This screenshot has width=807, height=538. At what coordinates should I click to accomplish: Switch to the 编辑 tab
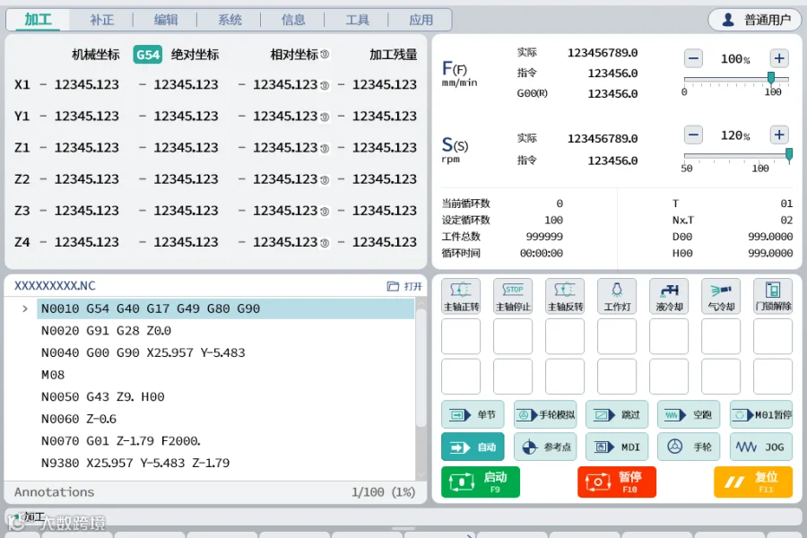166,20
